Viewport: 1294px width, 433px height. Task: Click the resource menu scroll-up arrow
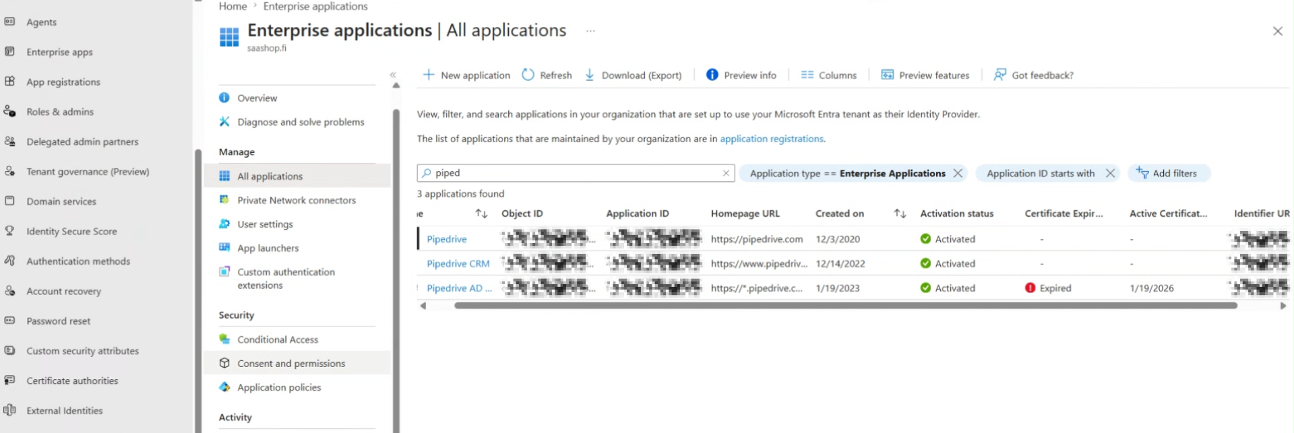click(x=396, y=86)
